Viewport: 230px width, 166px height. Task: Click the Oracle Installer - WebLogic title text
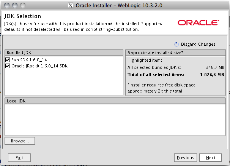[x=119, y=6]
